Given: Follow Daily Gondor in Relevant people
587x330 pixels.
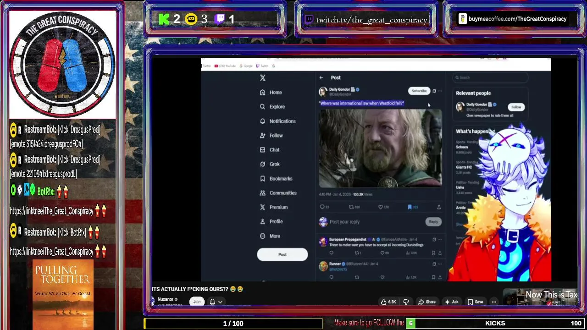Looking at the screenshot, I should [x=516, y=107].
